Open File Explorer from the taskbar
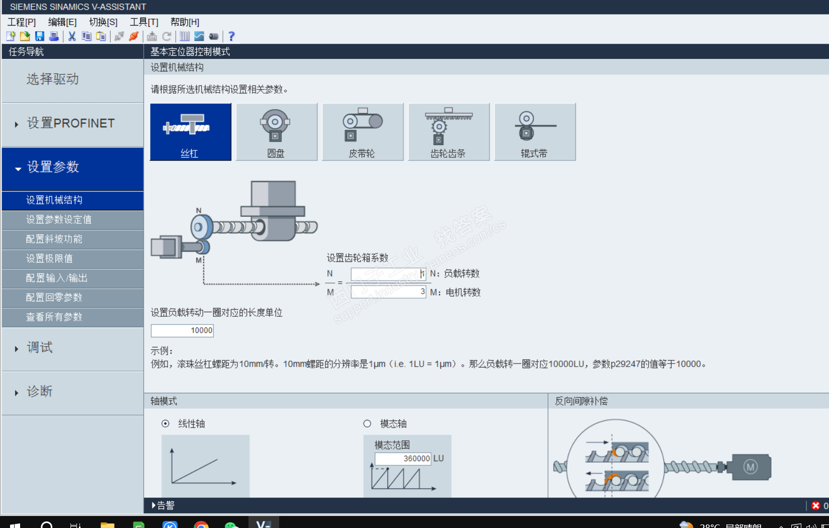 click(x=108, y=525)
